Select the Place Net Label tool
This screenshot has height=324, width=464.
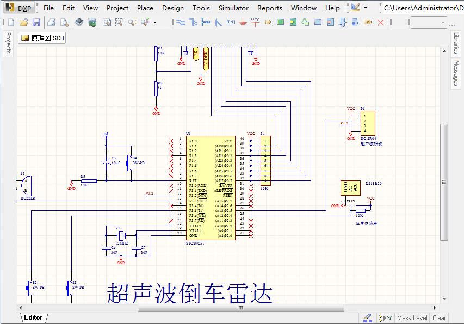tap(230, 23)
